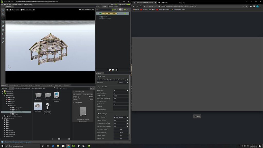Click the Speed of sound value slider

pyautogui.click(x=121, y=132)
